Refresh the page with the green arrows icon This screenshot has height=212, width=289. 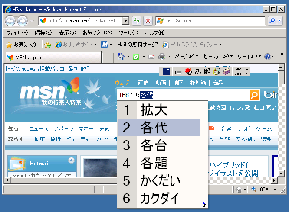coord(137,21)
